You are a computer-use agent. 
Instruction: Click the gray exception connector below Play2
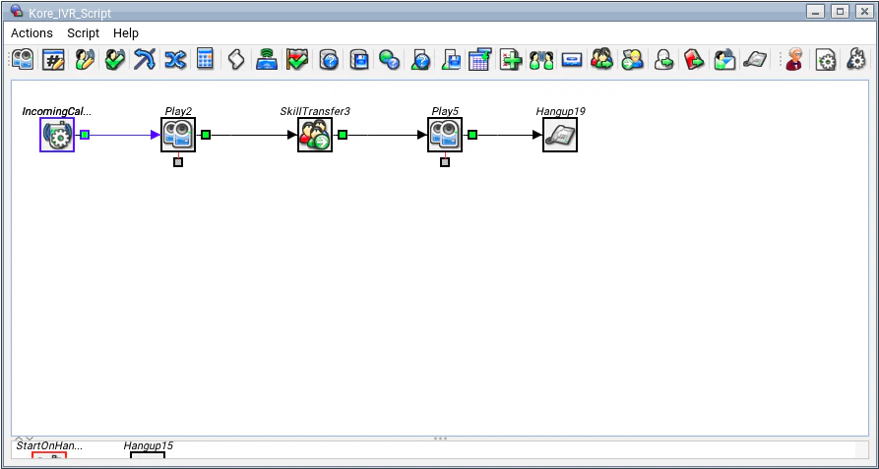[178, 162]
